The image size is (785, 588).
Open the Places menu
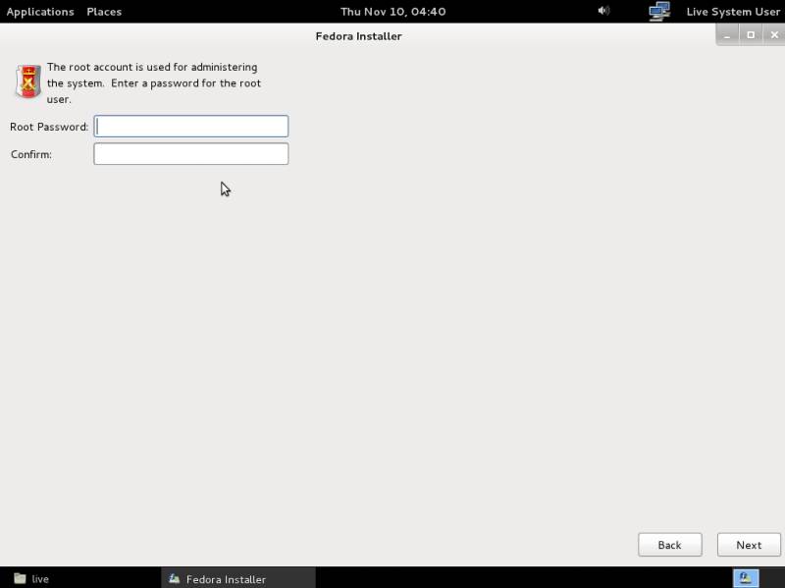point(104,12)
